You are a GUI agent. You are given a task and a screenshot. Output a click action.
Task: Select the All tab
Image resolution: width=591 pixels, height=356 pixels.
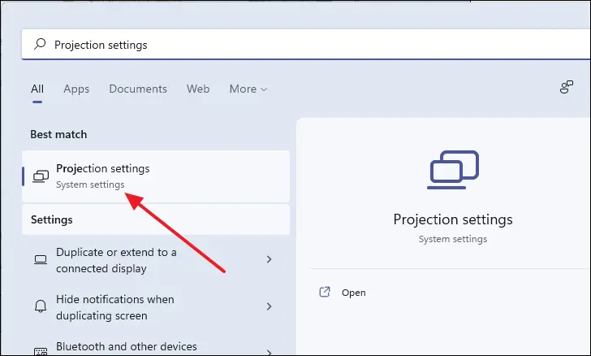(37, 89)
